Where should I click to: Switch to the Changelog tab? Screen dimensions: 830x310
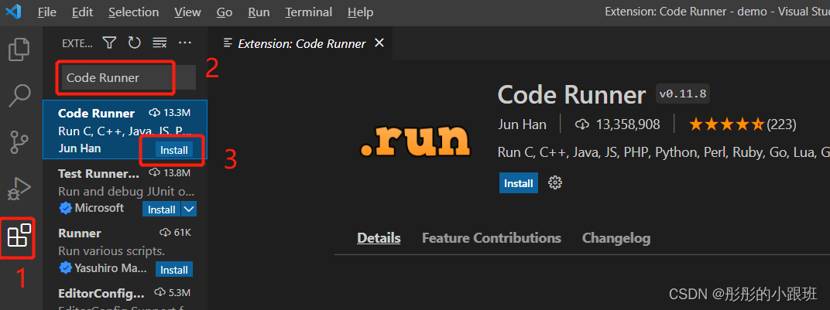pyautogui.click(x=616, y=238)
